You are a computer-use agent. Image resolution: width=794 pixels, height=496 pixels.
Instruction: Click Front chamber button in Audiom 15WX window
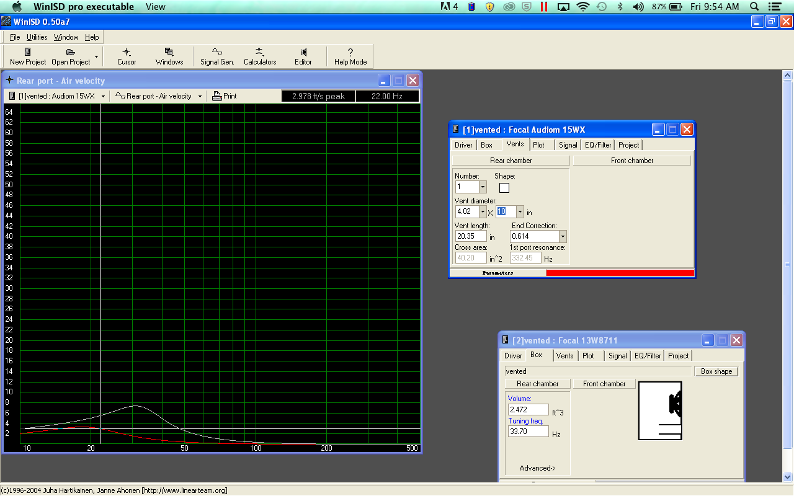point(632,161)
